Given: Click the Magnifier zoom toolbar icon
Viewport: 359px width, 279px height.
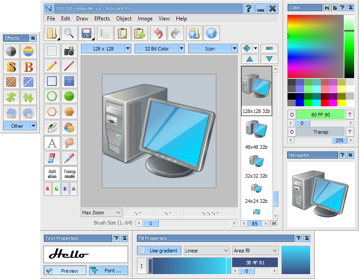Looking at the screenshot, I should click(69, 33).
